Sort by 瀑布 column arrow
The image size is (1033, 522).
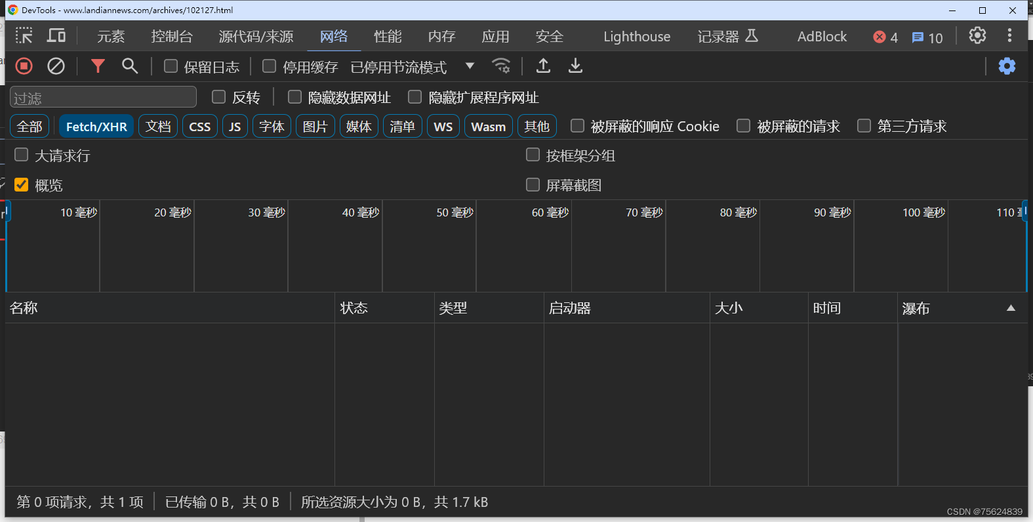tap(1011, 308)
